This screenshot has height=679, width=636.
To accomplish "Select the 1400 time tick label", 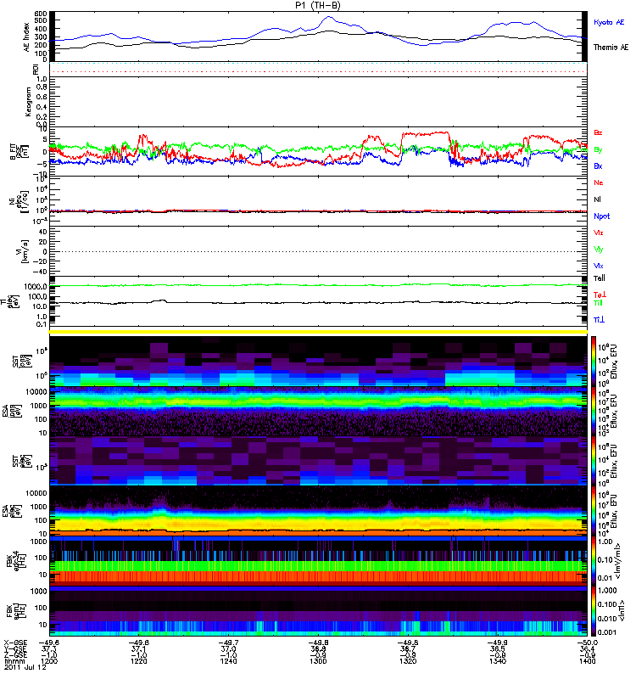I will pyautogui.click(x=587, y=661).
